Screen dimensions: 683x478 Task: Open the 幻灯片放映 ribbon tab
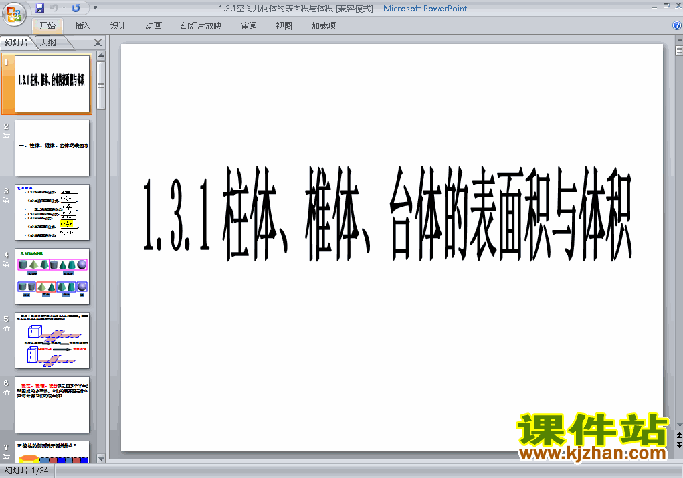pyautogui.click(x=201, y=25)
